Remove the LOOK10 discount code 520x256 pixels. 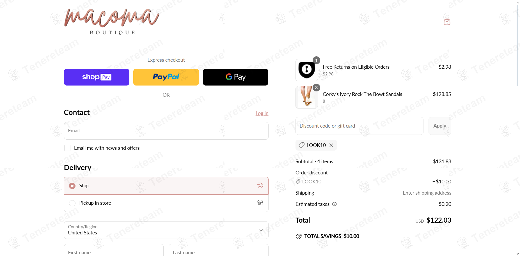click(x=331, y=145)
